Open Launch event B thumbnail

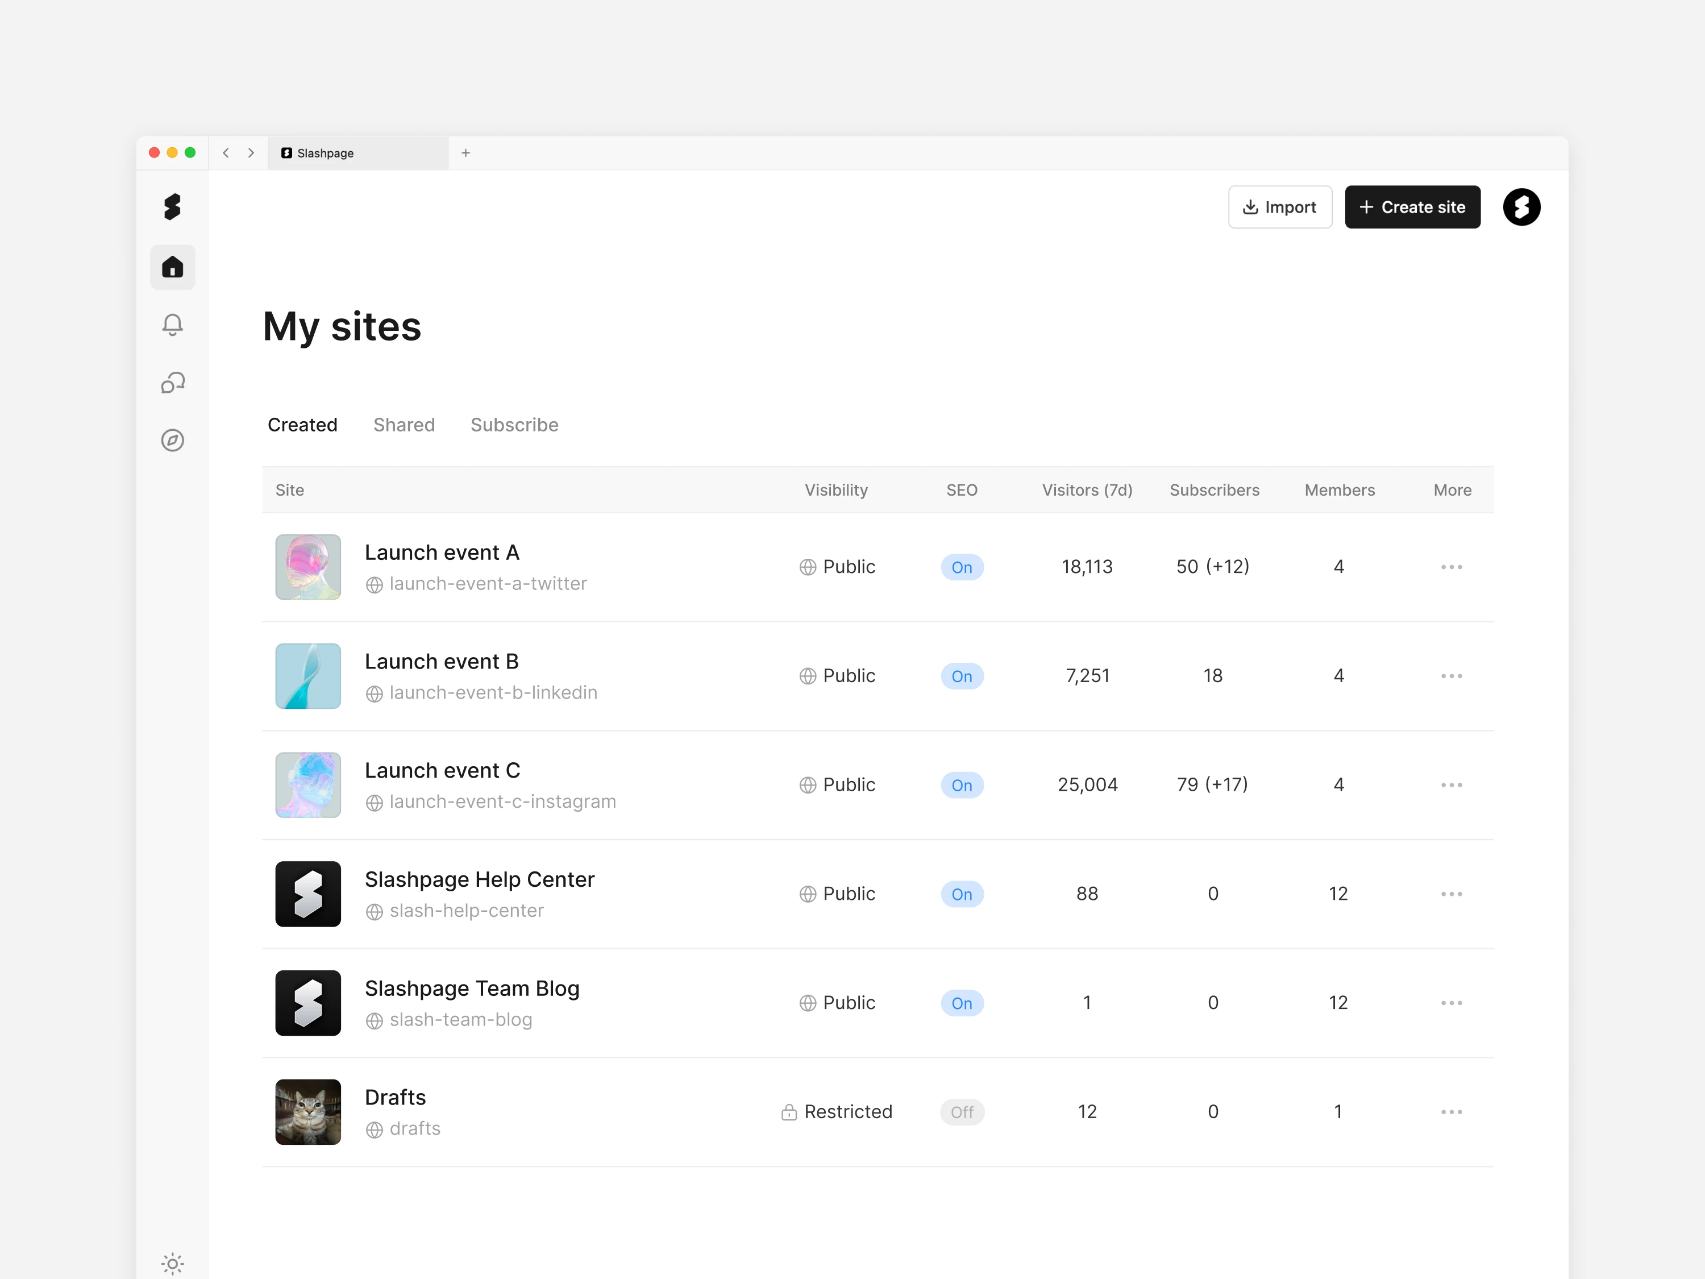[x=308, y=676]
